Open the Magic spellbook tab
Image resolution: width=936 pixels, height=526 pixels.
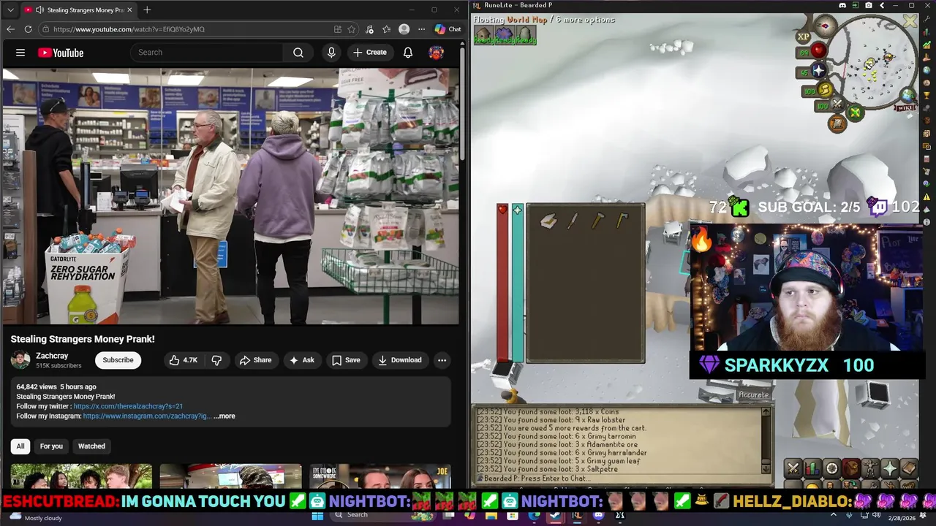click(x=908, y=468)
